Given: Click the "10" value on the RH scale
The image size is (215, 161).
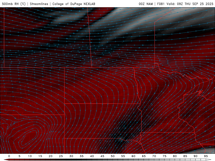Looking at the screenshot, I should pyautogui.click(x=30, y=156).
